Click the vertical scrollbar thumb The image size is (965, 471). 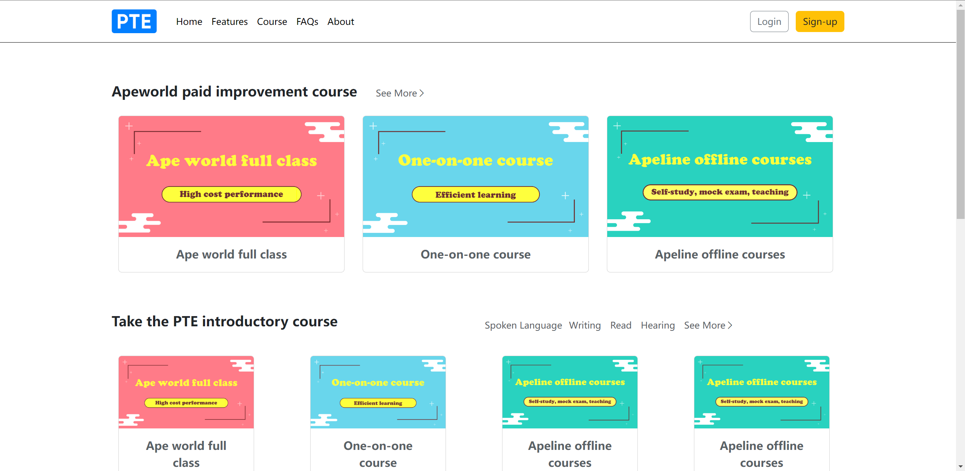(960, 114)
